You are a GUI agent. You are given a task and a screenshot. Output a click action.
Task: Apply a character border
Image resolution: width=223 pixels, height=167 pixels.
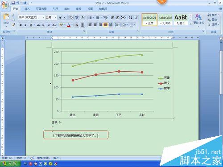[83, 17]
